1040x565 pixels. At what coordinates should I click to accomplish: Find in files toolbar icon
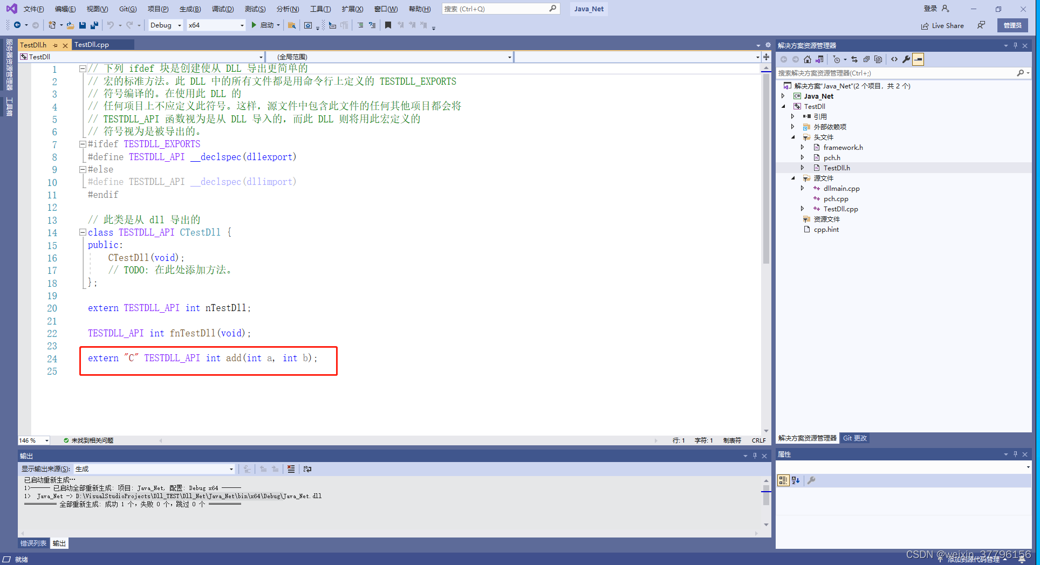pos(292,25)
